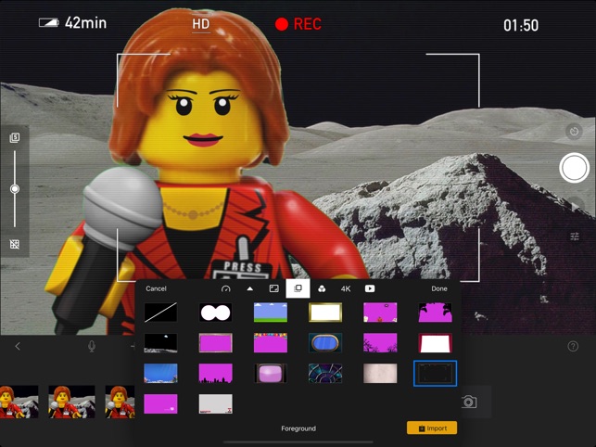Choose the magenta foreground with gray bordered frame

click(216, 343)
